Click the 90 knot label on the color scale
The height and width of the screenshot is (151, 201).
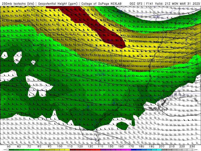pos(49,146)
